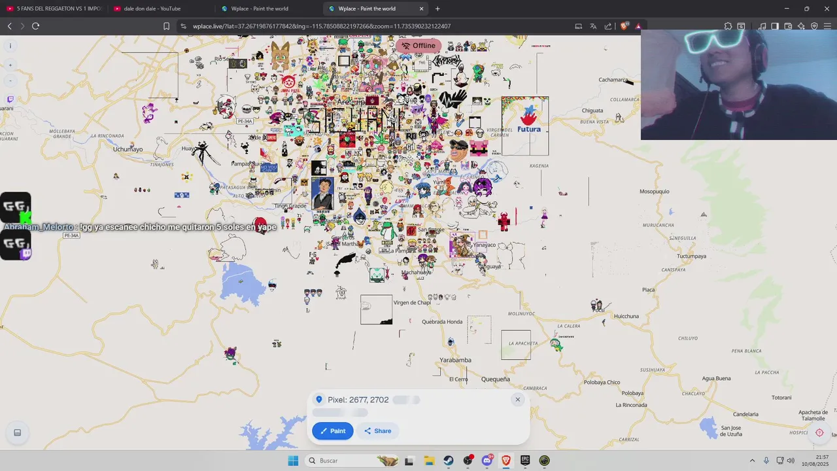The width and height of the screenshot is (837, 471).
Task: Click the location pin in pixel panel
Action: [319, 400]
